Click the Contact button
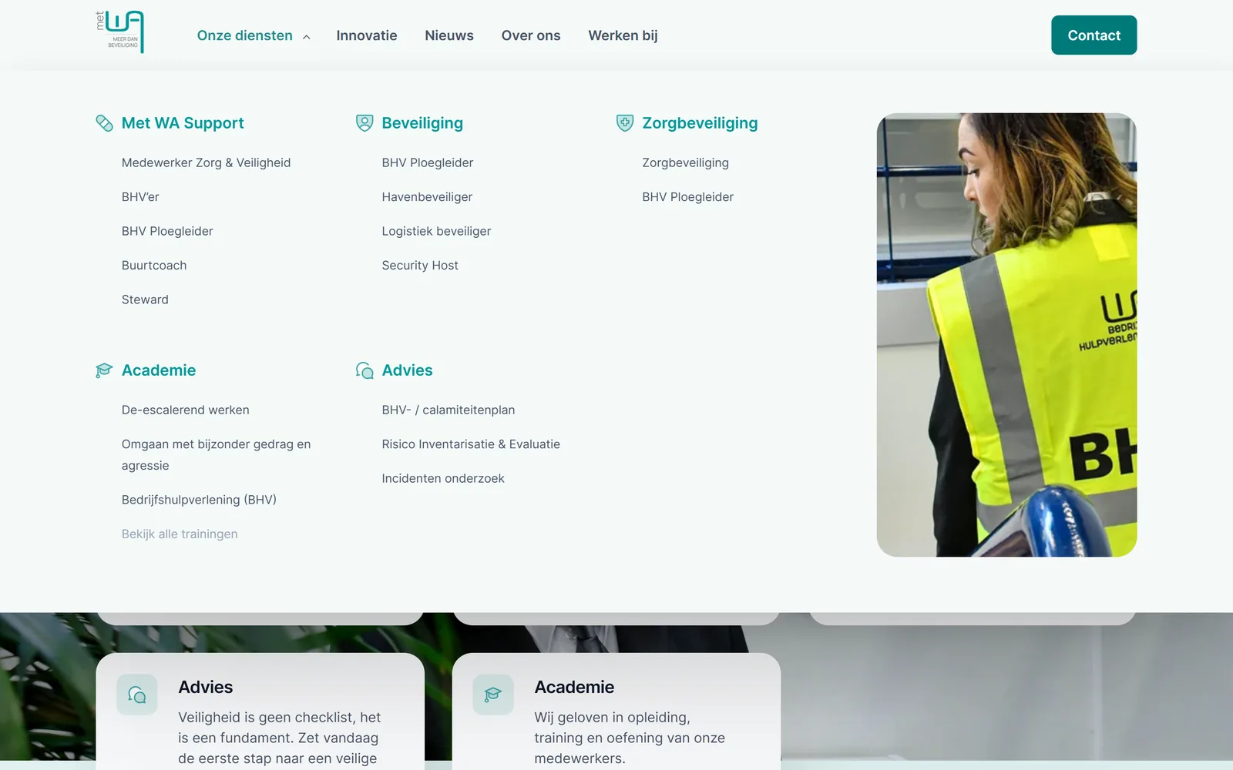The image size is (1233, 770). coord(1094,35)
